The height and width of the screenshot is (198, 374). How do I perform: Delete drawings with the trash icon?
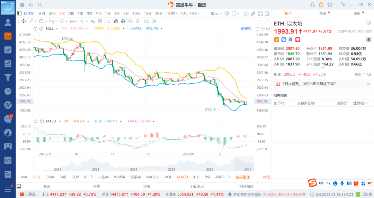137,21
